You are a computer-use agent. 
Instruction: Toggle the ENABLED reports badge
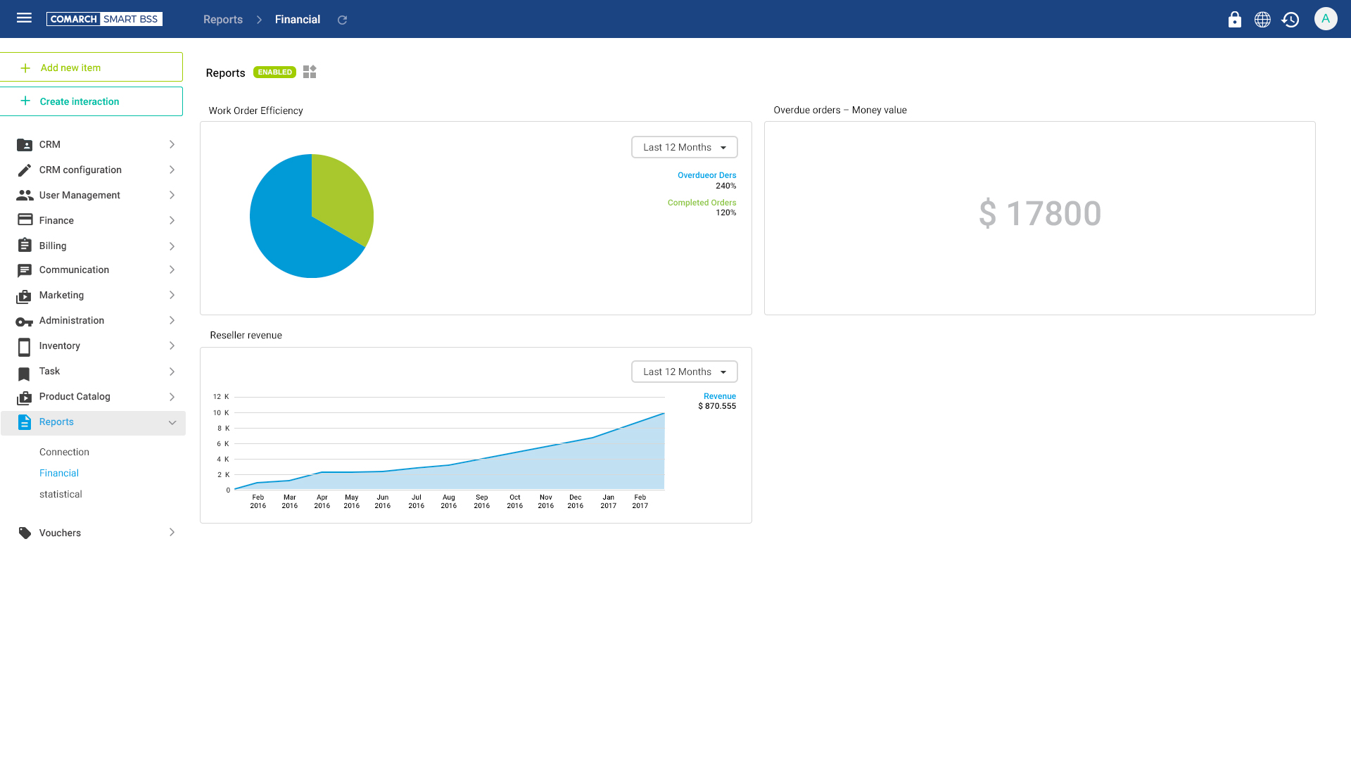[274, 72]
